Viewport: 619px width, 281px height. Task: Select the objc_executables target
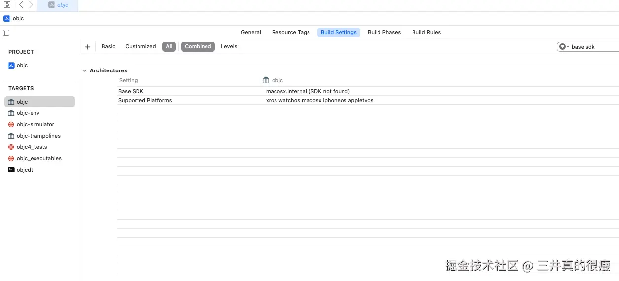pos(39,158)
